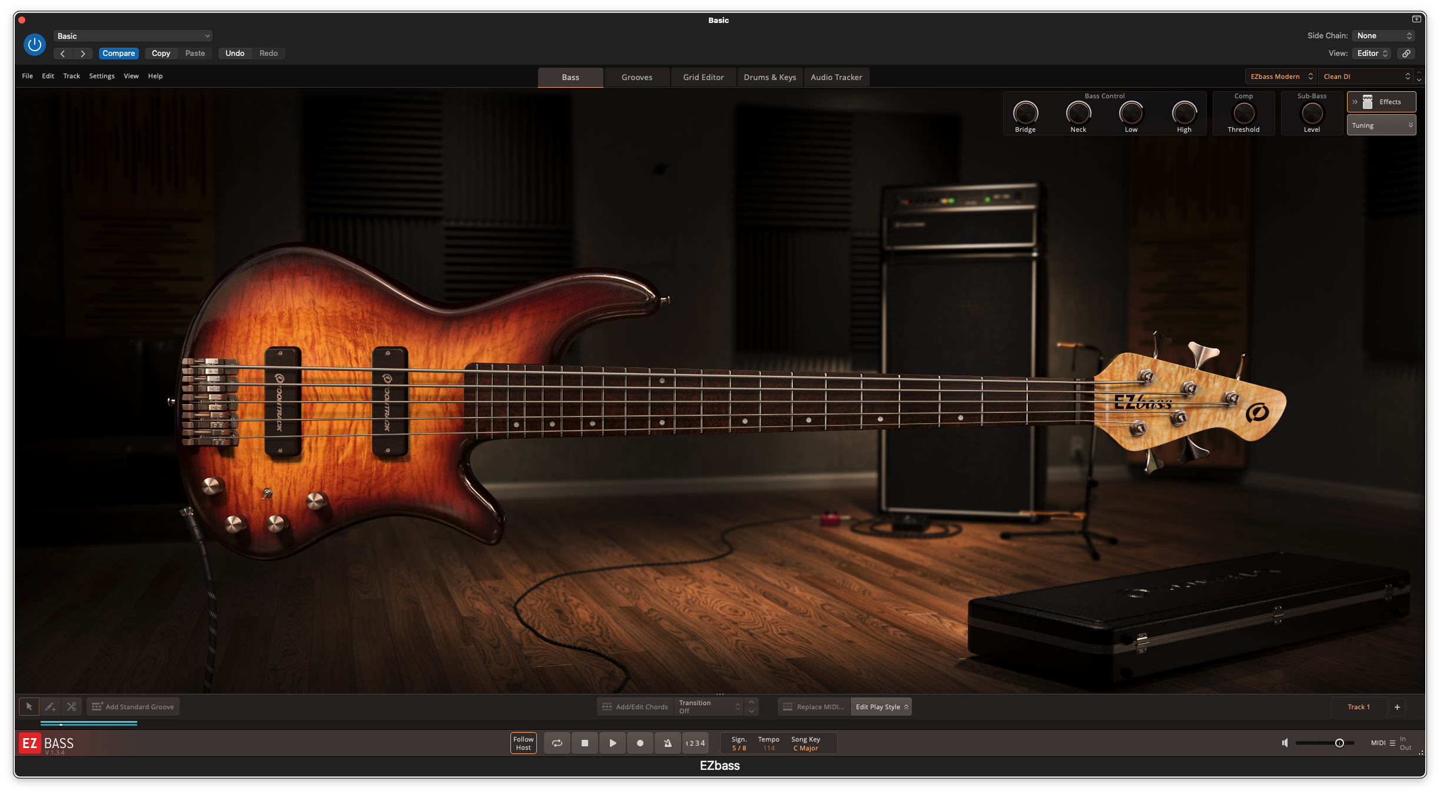Click the Tempo 114 value
Image resolution: width=1440 pixels, height=794 pixels.
coord(769,749)
